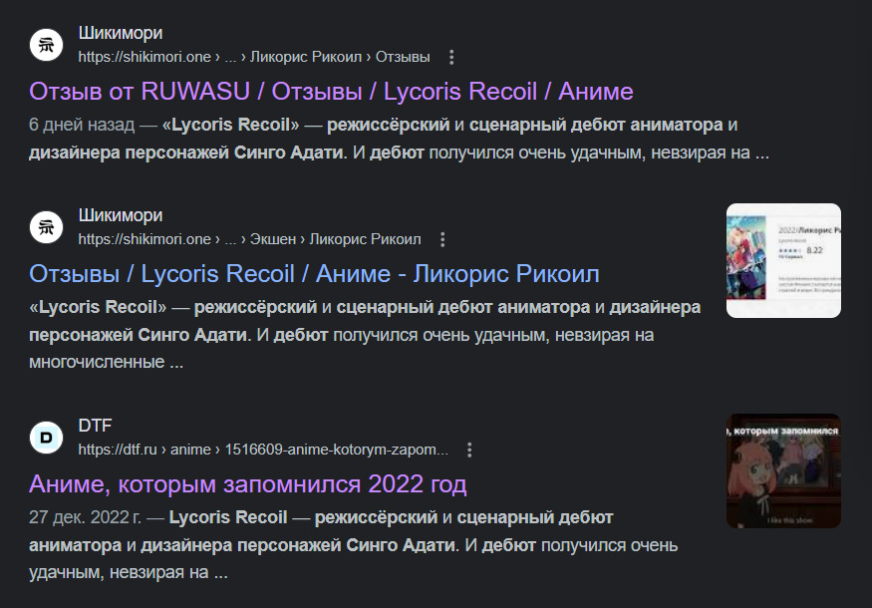Click the DTF article thumbnail image
The image size is (872, 608).
point(783,470)
